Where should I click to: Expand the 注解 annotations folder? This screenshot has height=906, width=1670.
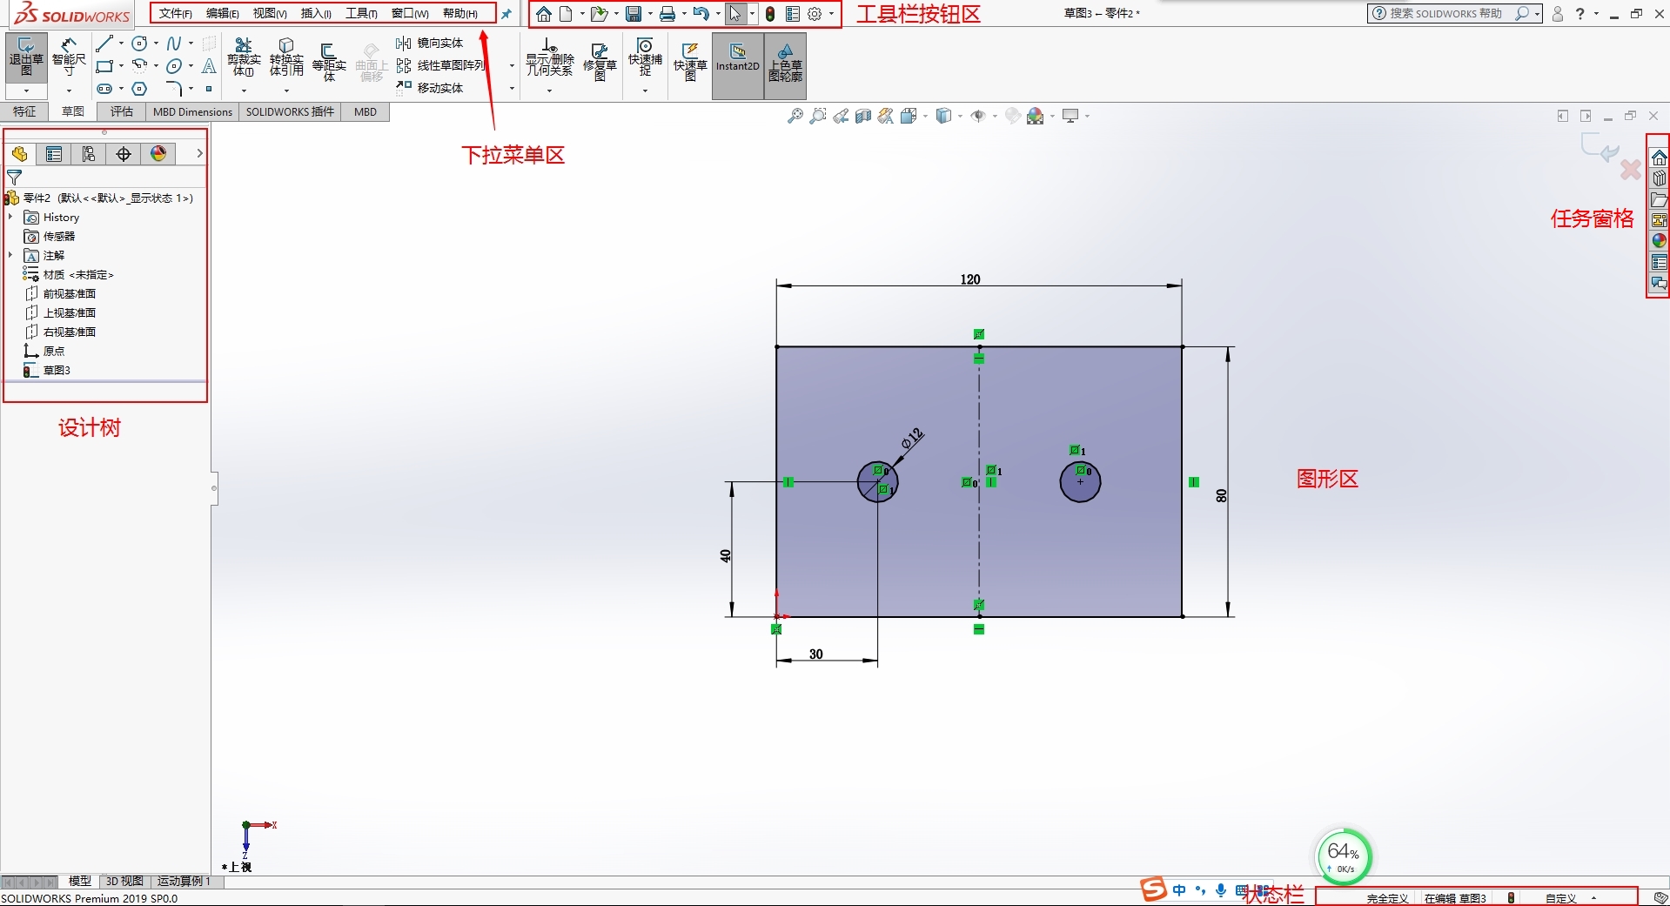pyautogui.click(x=10, y=255)
